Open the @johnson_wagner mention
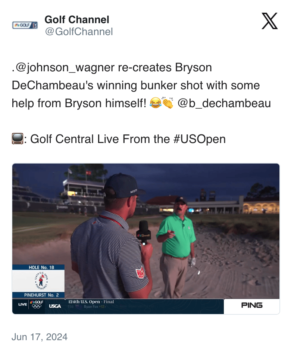 point(65,67)
